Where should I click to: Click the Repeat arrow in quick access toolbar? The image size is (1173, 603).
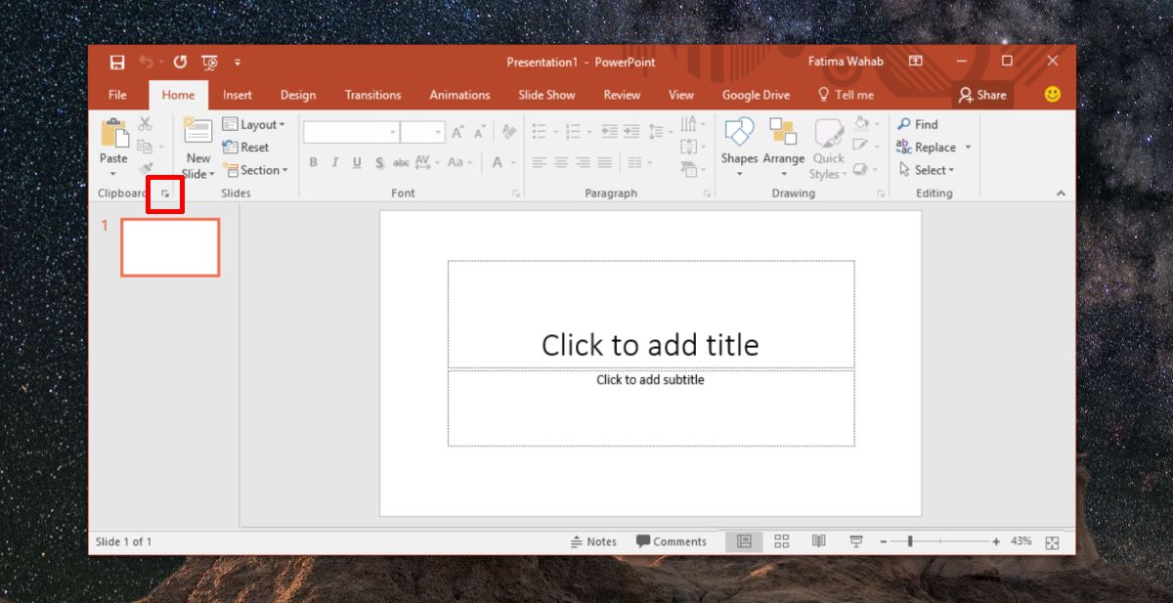[x=180, y=63]
